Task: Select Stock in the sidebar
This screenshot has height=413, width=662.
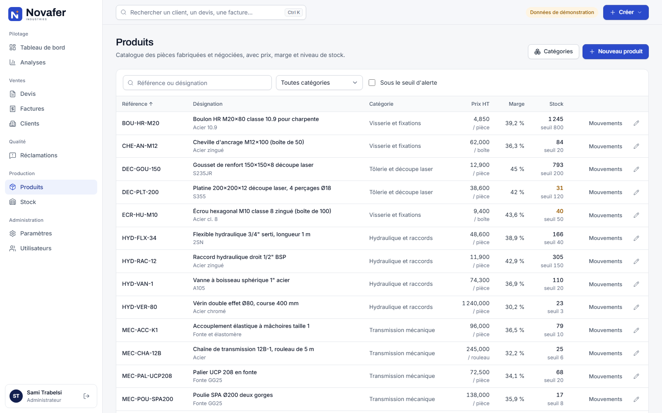Action: tap(51, 202)
